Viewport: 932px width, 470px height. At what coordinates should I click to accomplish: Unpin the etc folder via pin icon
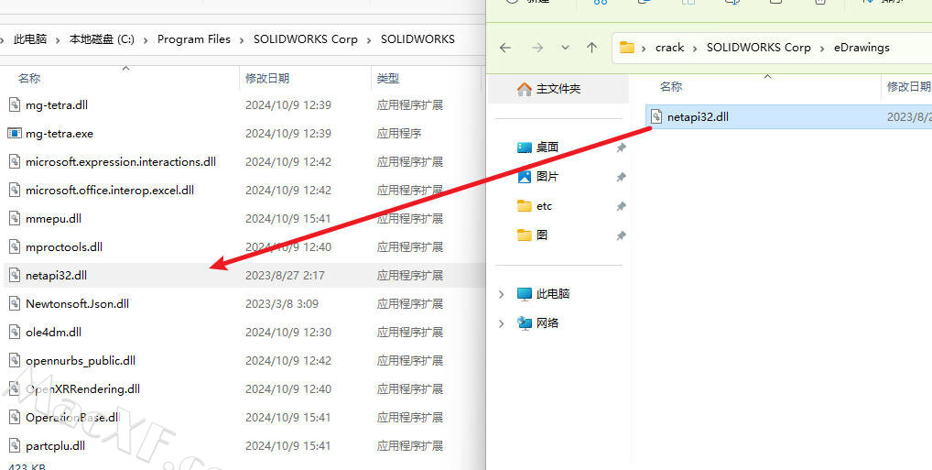click(x=621, y=206)
